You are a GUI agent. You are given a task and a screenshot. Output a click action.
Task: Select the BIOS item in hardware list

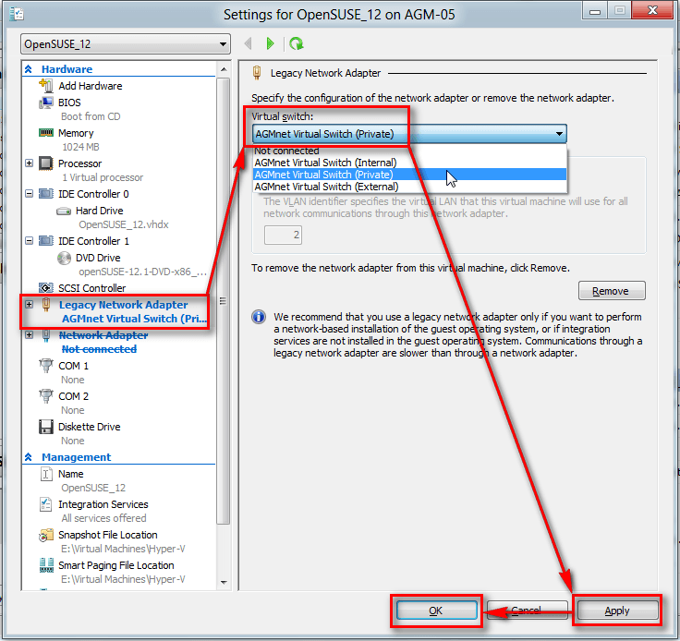(69, 103)
